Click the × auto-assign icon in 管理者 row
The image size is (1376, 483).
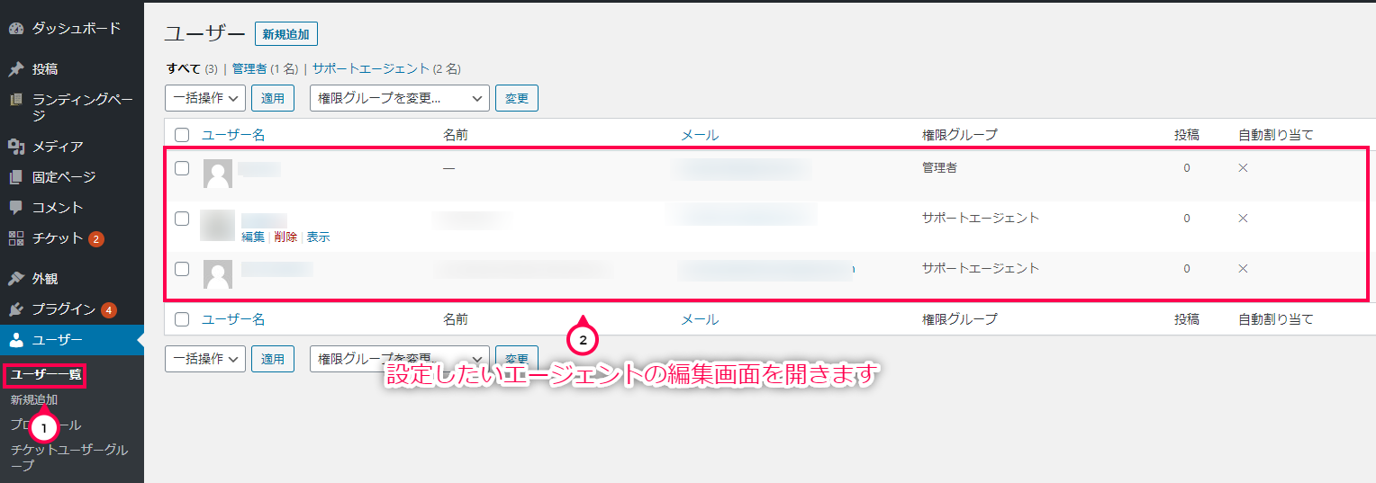(1243, 168)
